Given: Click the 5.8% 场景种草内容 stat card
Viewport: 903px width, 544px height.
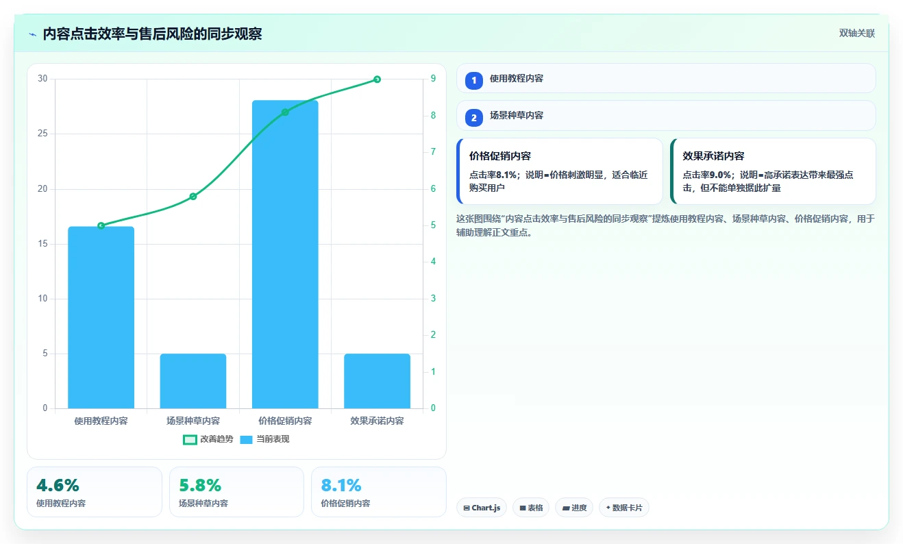Looking at the screenshot, I should tap(236, 492).
